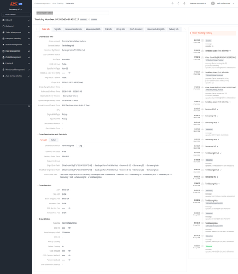Screen dimensions: 238x274
Task: Open the user account dropdown arrow
Action: [233, 3]
